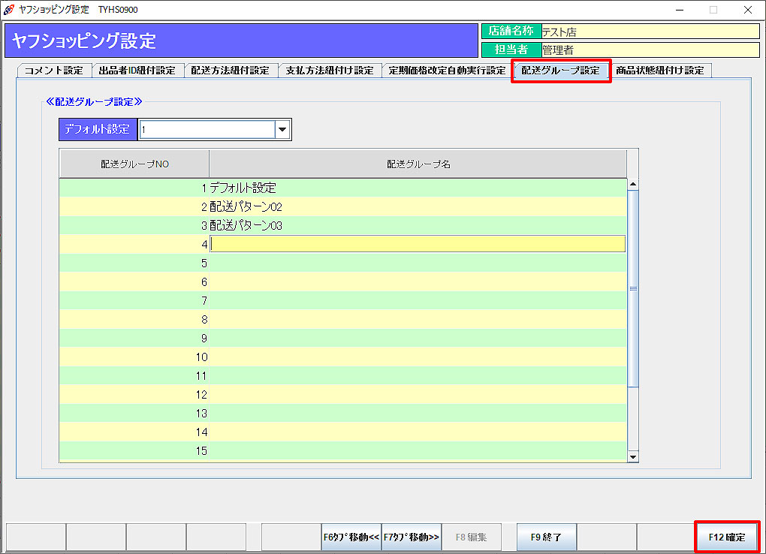Open the 出品者ID紐付設定 tab

point(137,71)
